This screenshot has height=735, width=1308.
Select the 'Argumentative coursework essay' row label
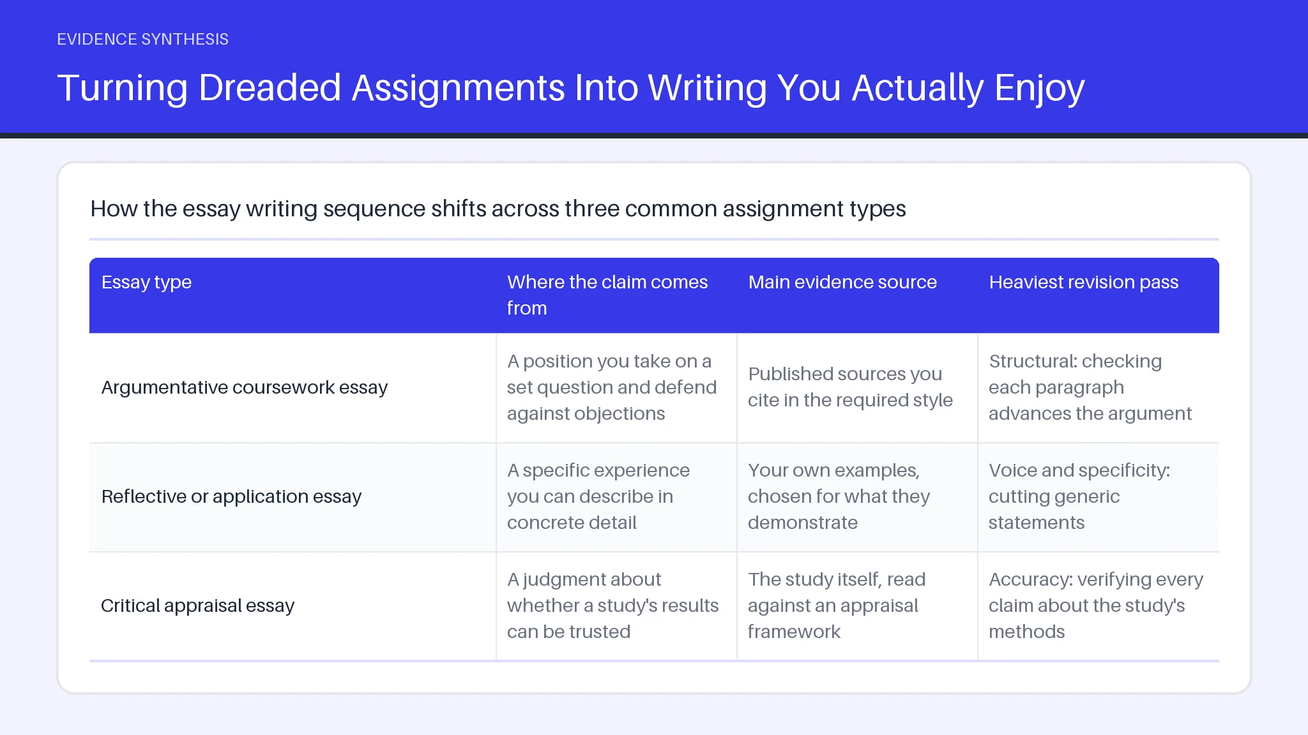293,388
